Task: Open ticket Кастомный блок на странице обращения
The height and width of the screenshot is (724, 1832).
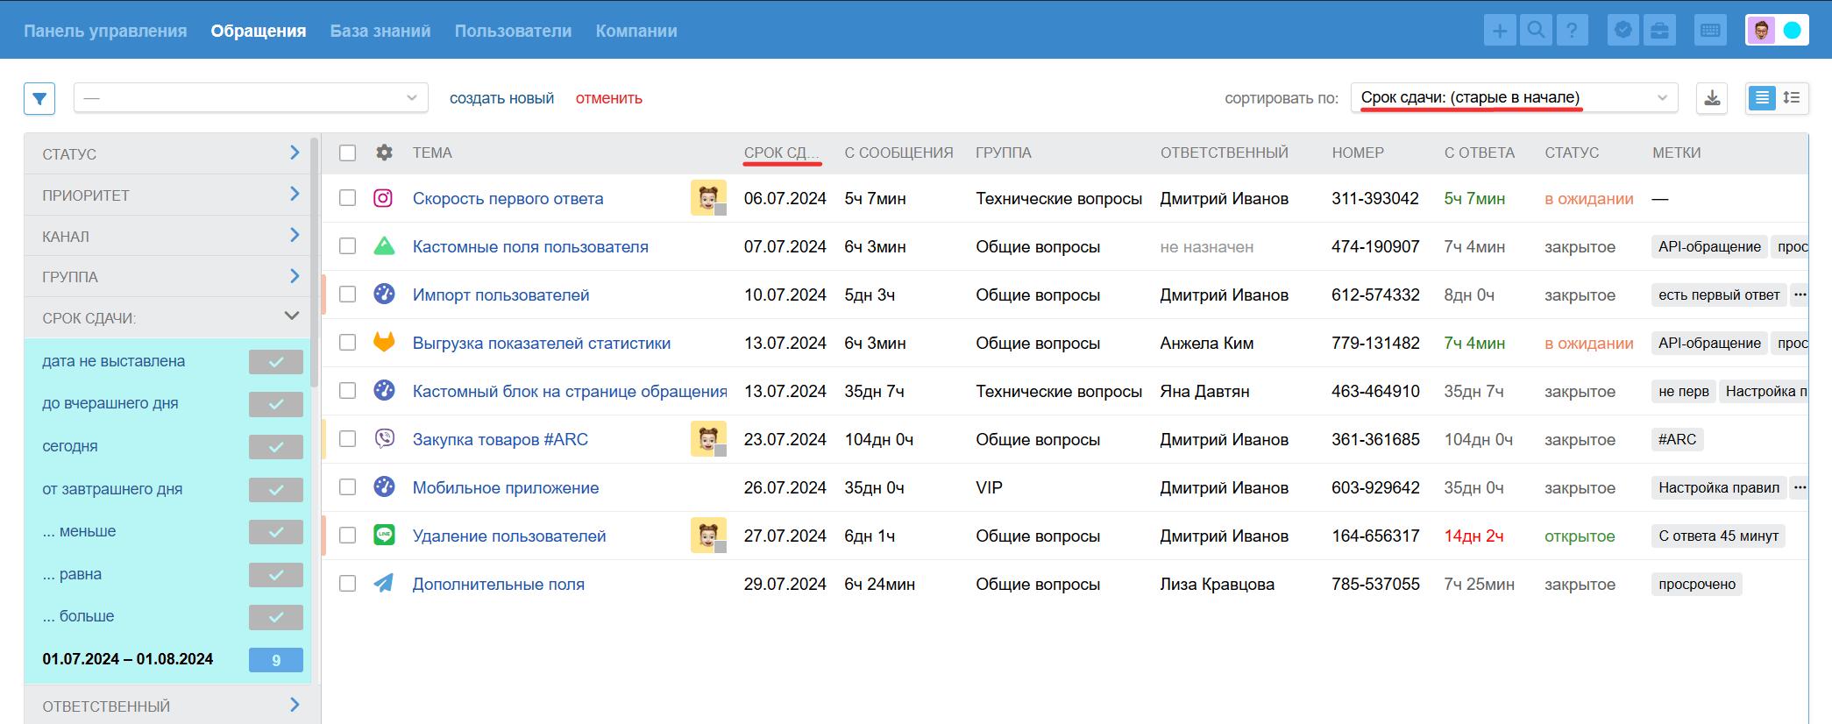Action: click(570, 391)
